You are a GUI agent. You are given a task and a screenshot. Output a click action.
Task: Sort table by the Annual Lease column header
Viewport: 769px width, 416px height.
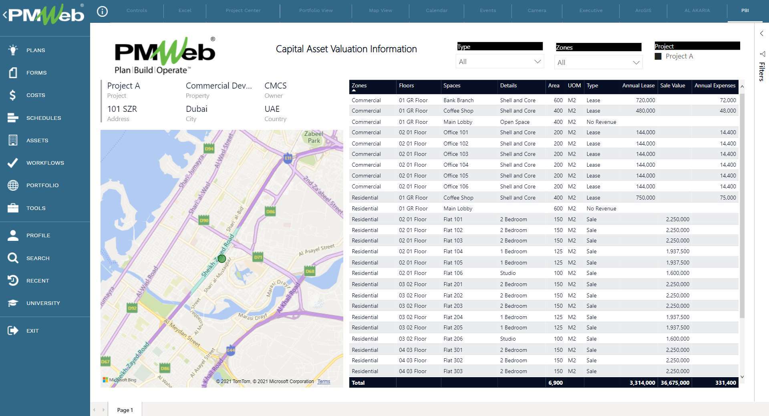click(638, 86)
